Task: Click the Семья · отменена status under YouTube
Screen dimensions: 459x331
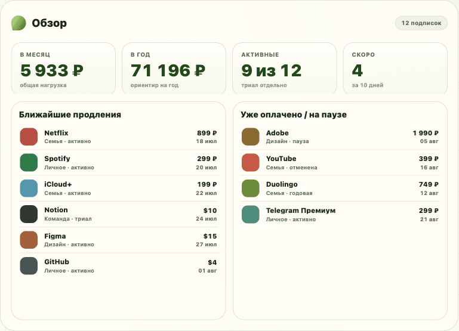Action: click(291, 168)
